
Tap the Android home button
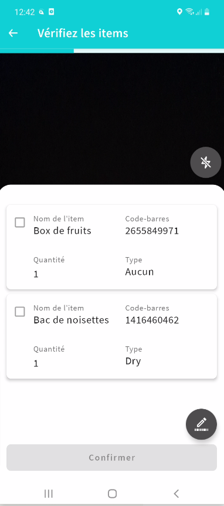pos(112,494)
